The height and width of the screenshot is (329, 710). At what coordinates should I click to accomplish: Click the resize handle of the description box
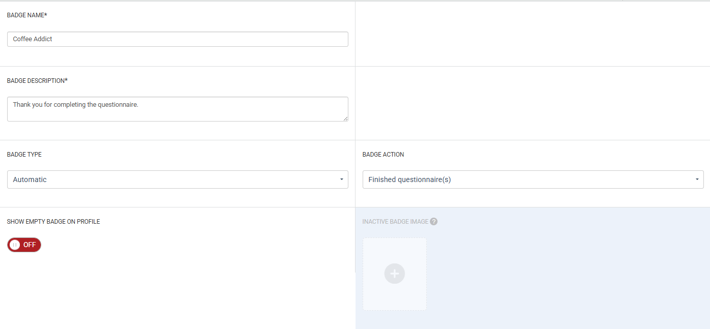coord(345,118)
